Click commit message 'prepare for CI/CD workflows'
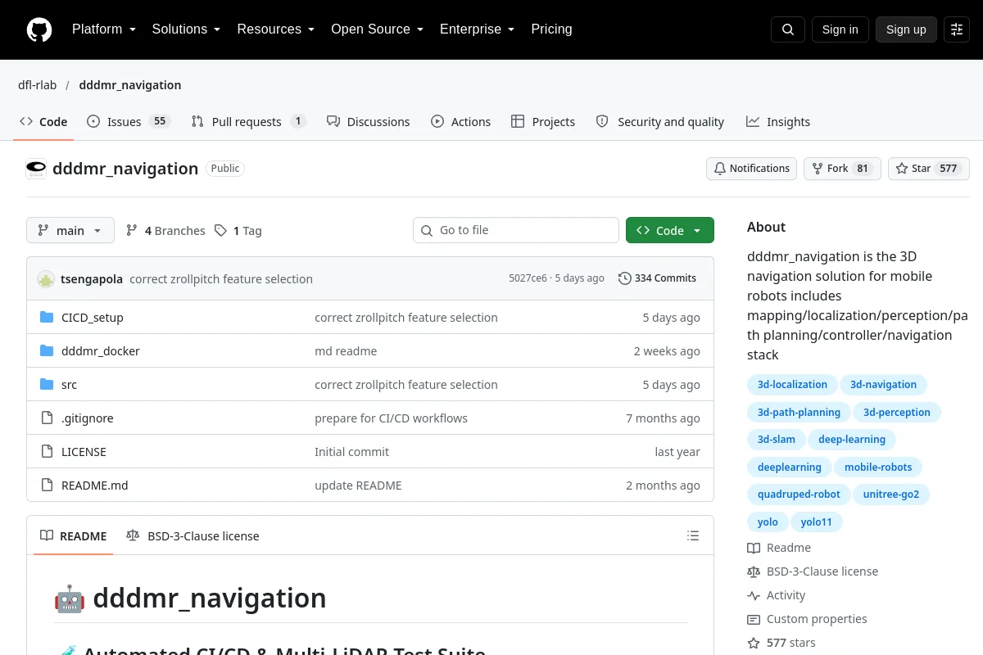Image resolution: width=983 pixels, height=655 pixels. tap(391, 418)
